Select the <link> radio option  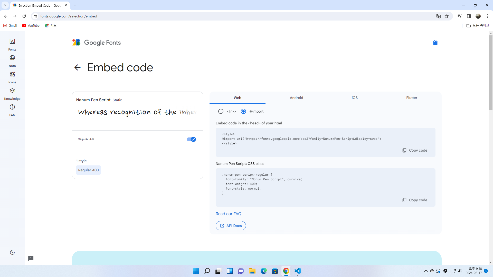point(221,111)
